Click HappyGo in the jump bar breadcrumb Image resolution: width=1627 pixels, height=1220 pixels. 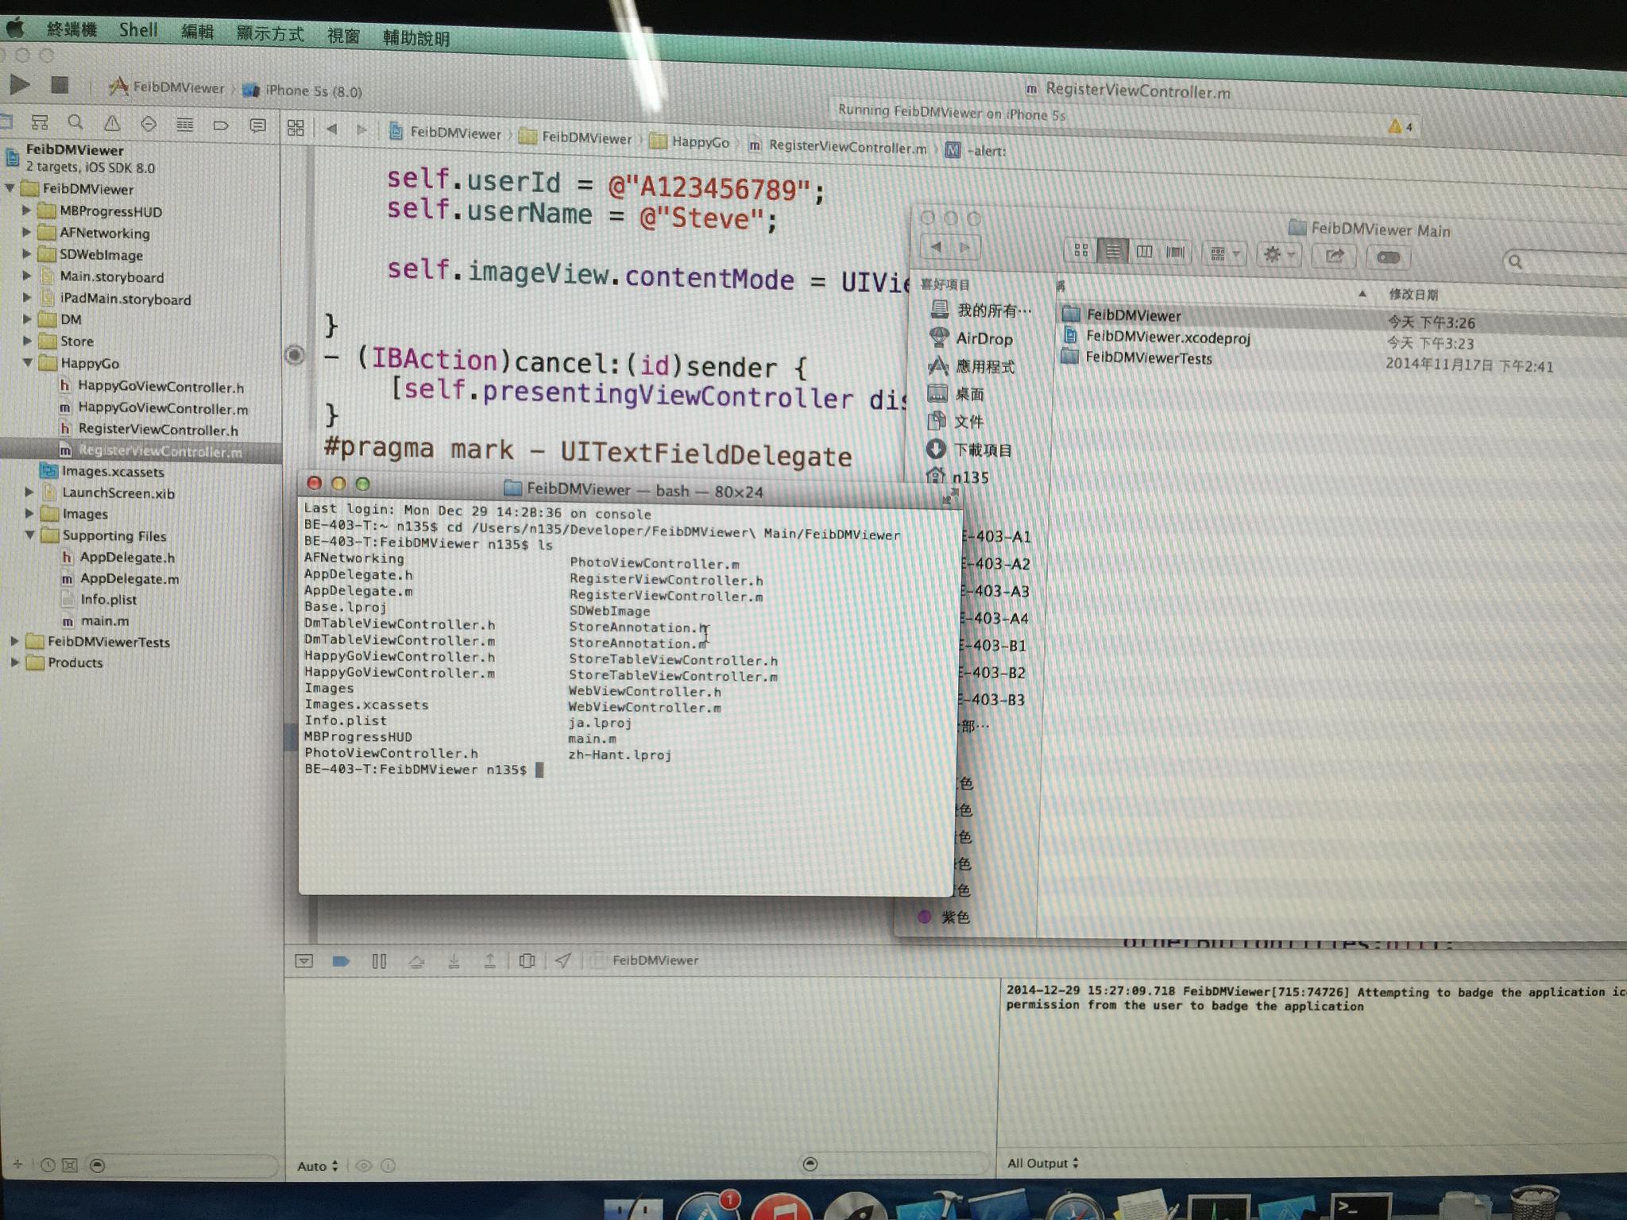[690, 141]
